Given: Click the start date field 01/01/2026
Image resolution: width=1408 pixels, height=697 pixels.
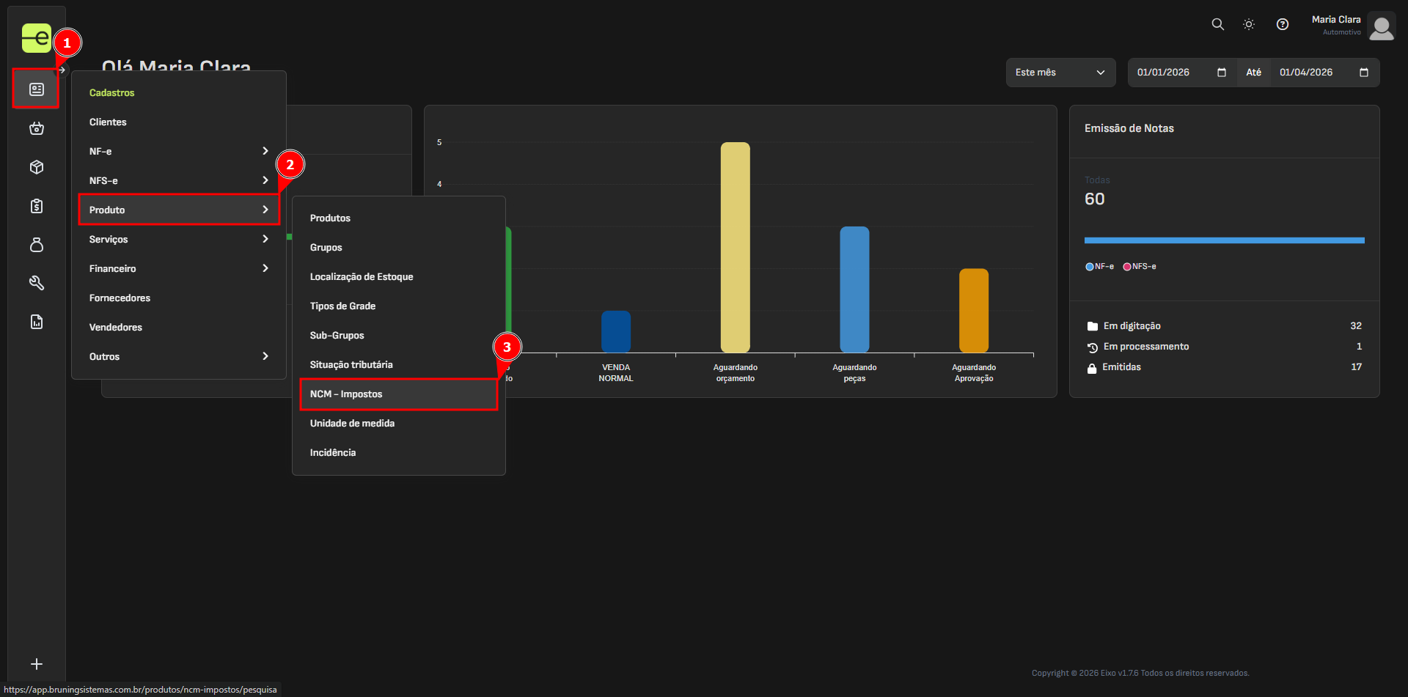Looking at the screenshot, I should click(x=1172, y=73).
